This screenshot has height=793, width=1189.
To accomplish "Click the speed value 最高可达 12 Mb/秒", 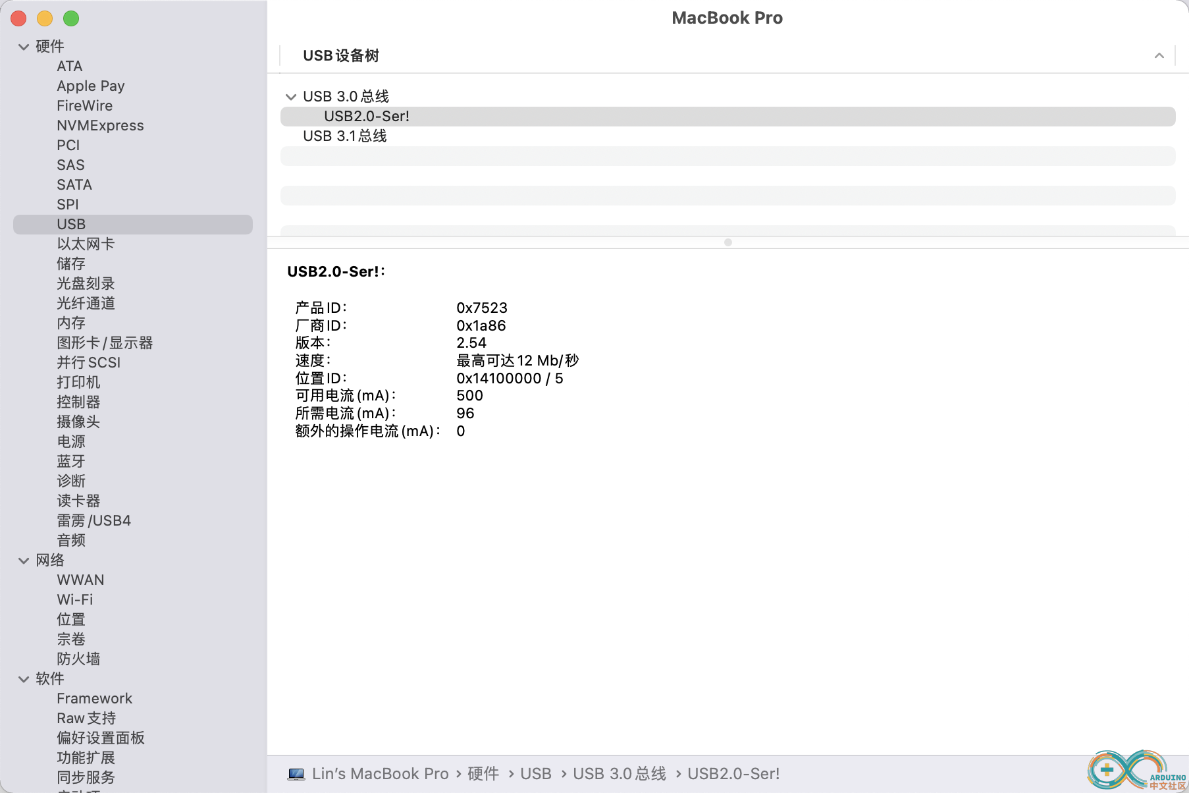I will [517, 361].
